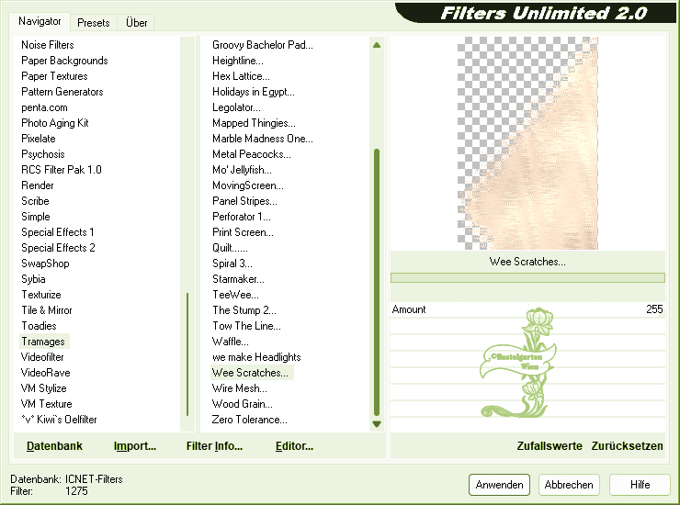Choose Zero Tolerance... filter
The image size is (680, 505).
tap(249, 420)
